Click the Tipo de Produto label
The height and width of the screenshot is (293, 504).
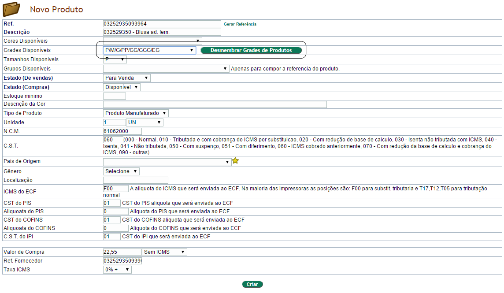[x=22, y=113]
